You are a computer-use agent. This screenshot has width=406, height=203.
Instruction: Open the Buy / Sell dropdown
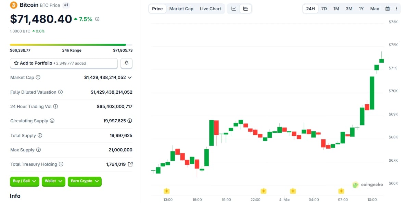[24, 181]
